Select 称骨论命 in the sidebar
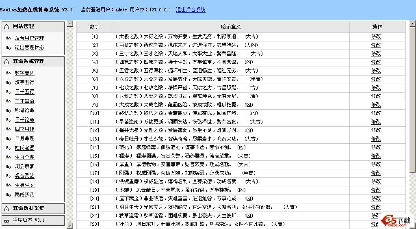 [25, 111]
